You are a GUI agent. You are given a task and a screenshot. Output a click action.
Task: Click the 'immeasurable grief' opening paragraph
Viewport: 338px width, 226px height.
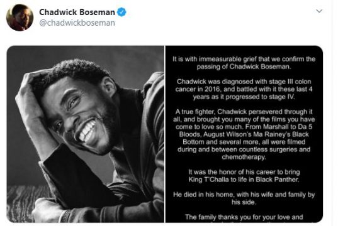(244, 63)
